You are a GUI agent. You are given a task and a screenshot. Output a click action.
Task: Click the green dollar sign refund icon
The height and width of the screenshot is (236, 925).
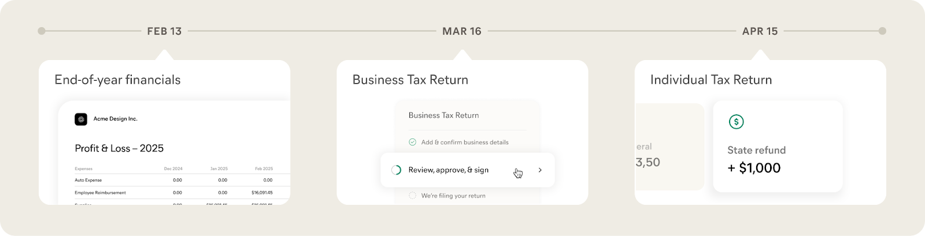tap(736, 122)
